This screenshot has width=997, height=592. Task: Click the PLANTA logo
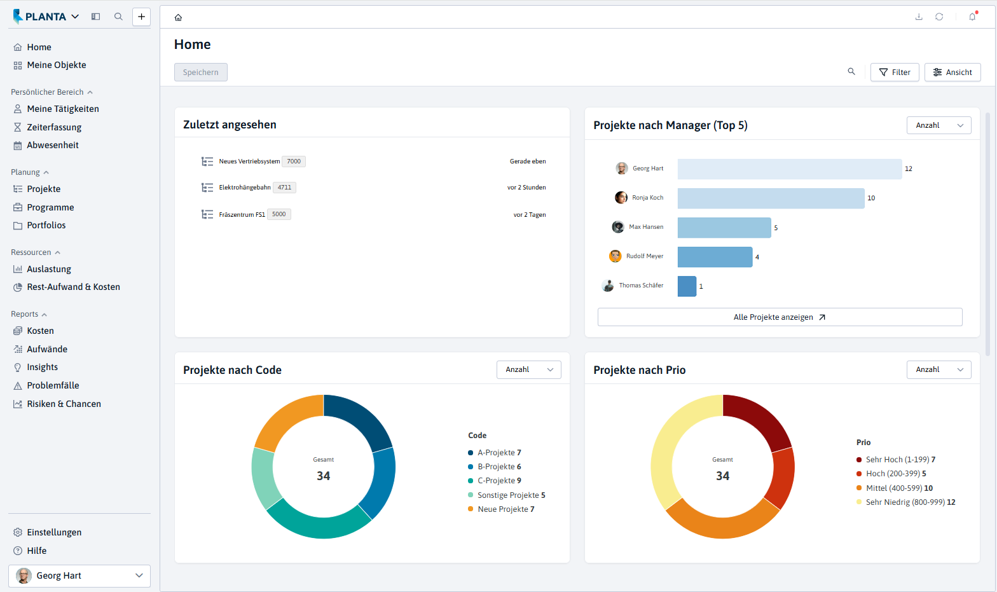(x=39, y=17)
